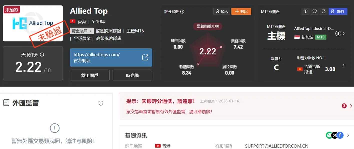Click the 吉爾吉斯斯坦 country name

tap(312, 69)
